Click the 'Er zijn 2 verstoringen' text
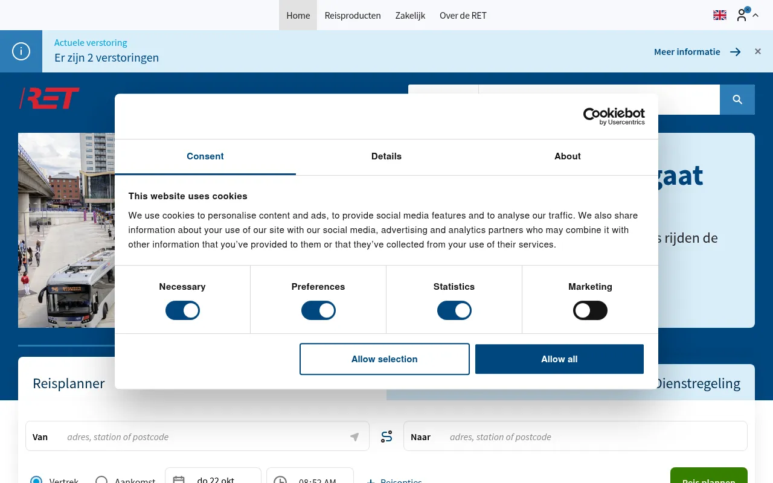 point(106,58)
